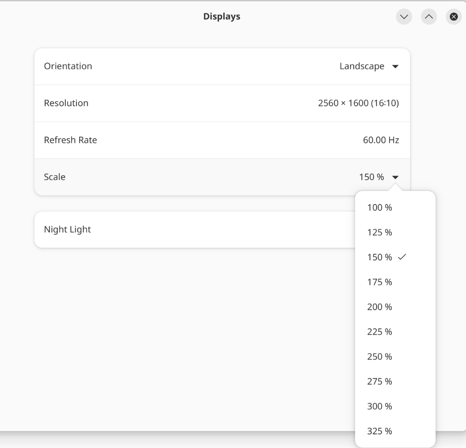Set display scale to 275 %
This screenshot has height=448, width=466.
(x=379, y=381)
